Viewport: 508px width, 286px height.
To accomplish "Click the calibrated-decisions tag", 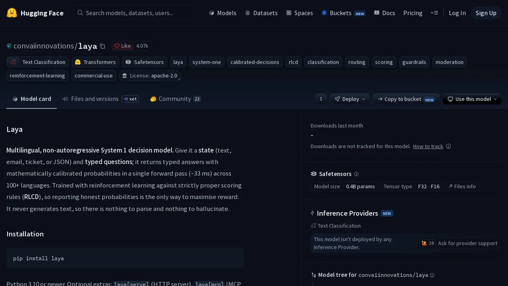I will point(255,62).
